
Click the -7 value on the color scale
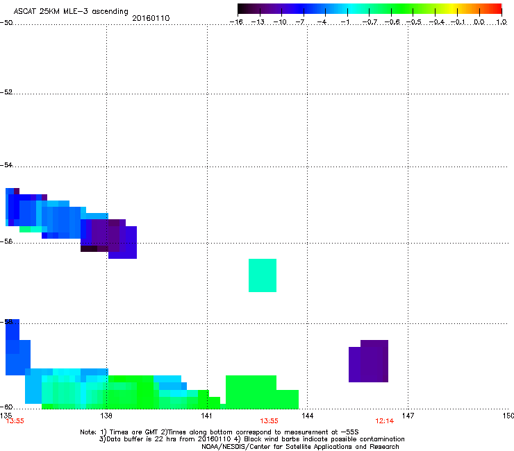click(x=299, y=22)
